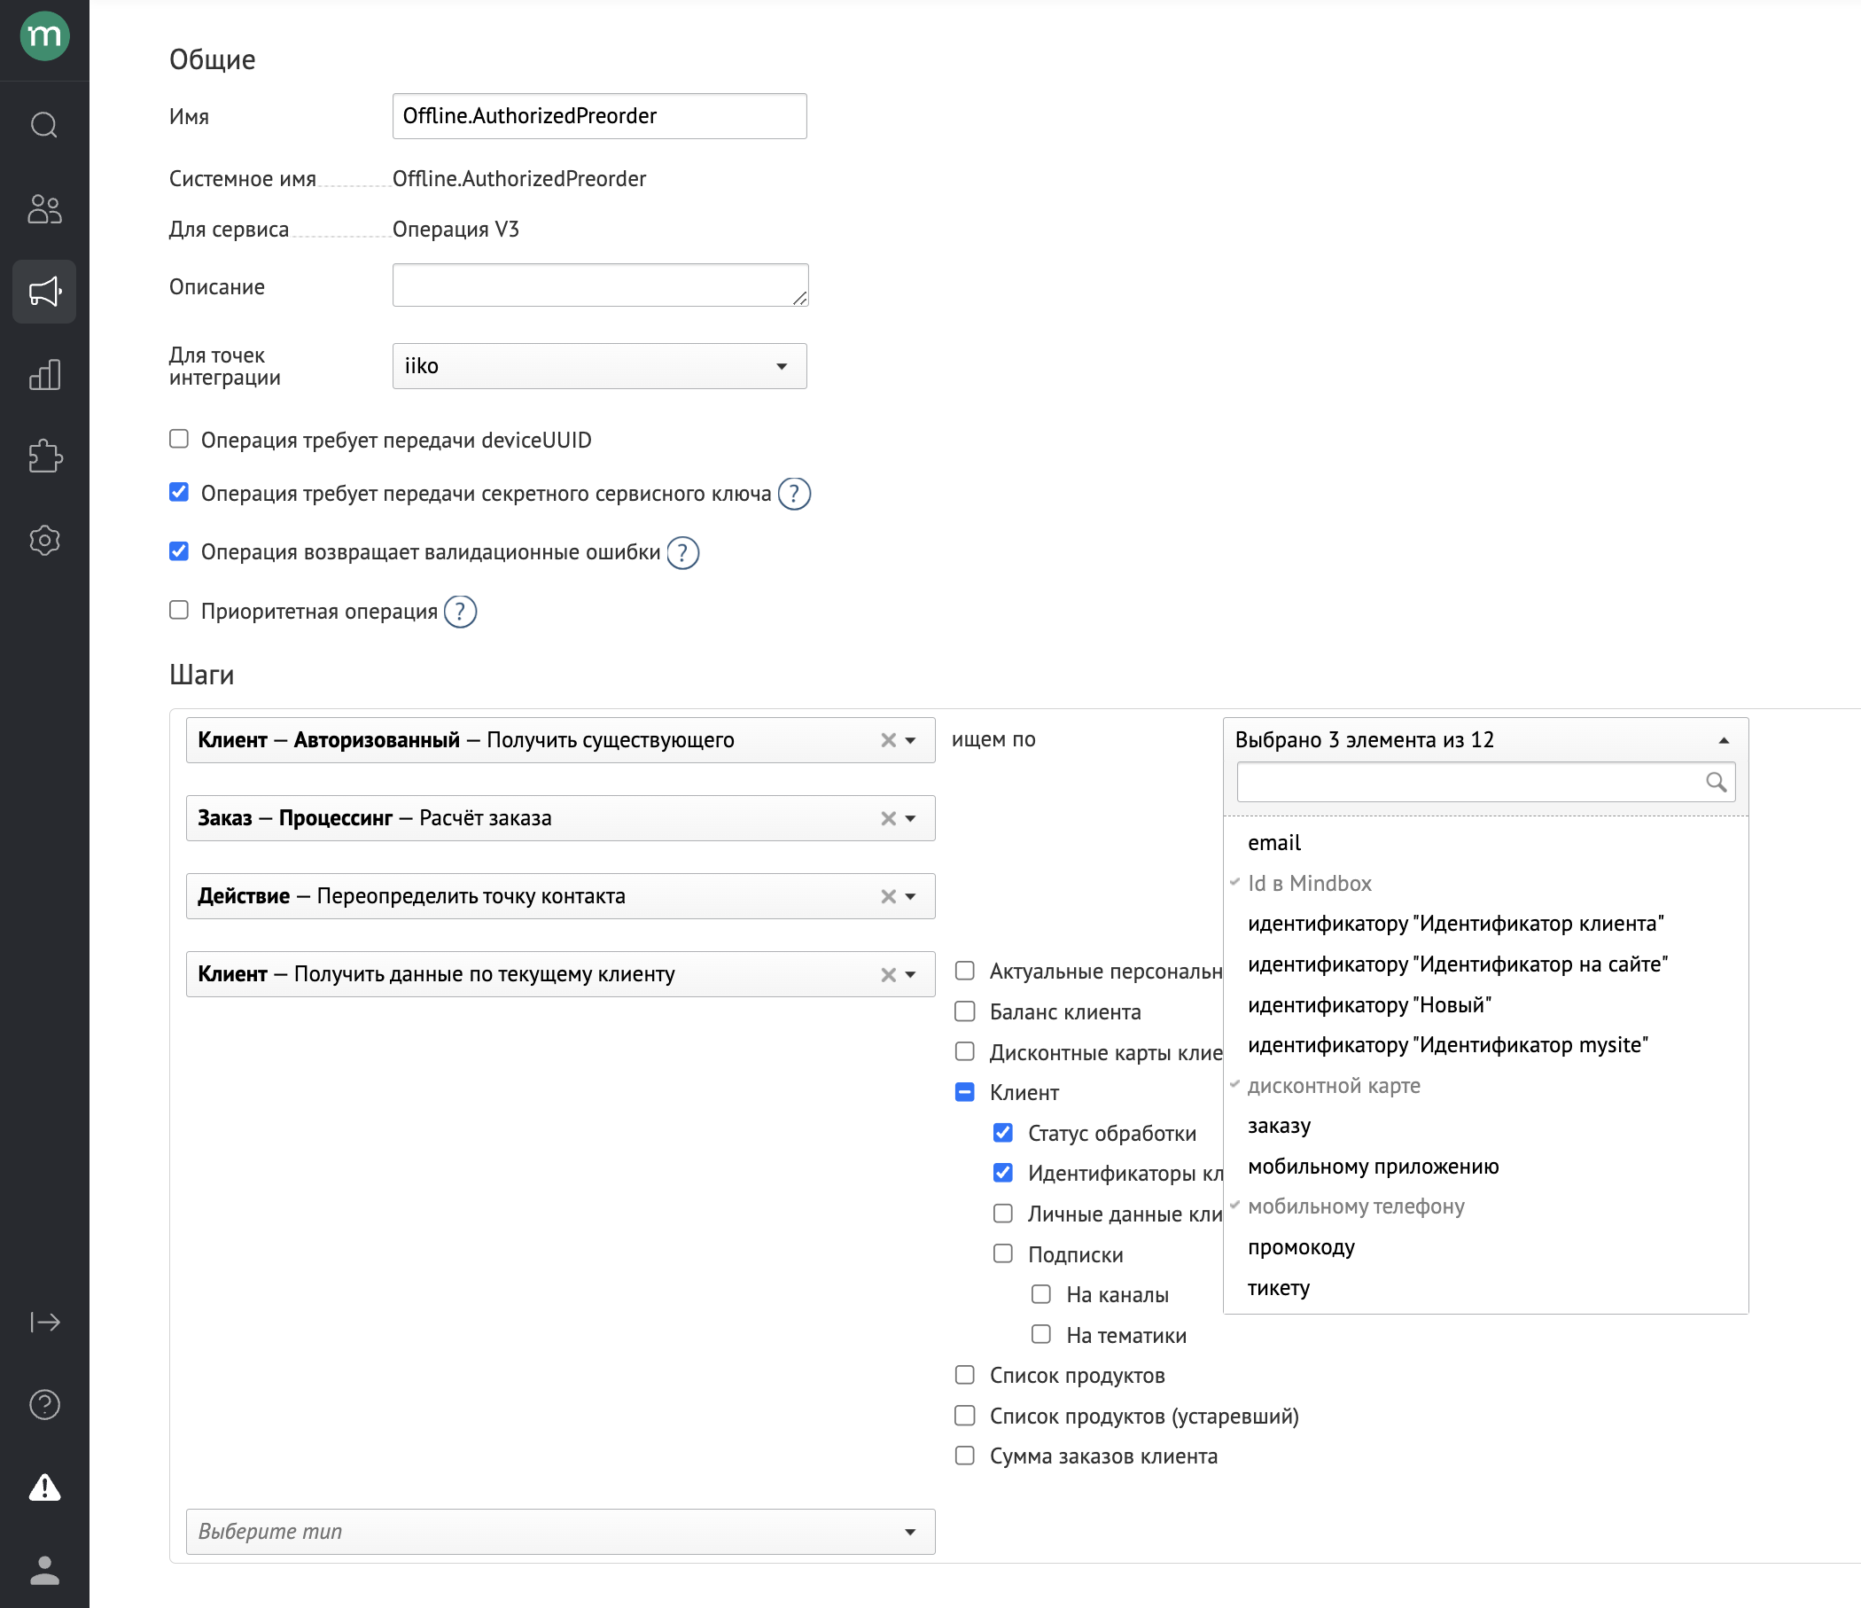Select email in the search-by list
This screenshot has width=1861, height=1608.
point(1485,843)
